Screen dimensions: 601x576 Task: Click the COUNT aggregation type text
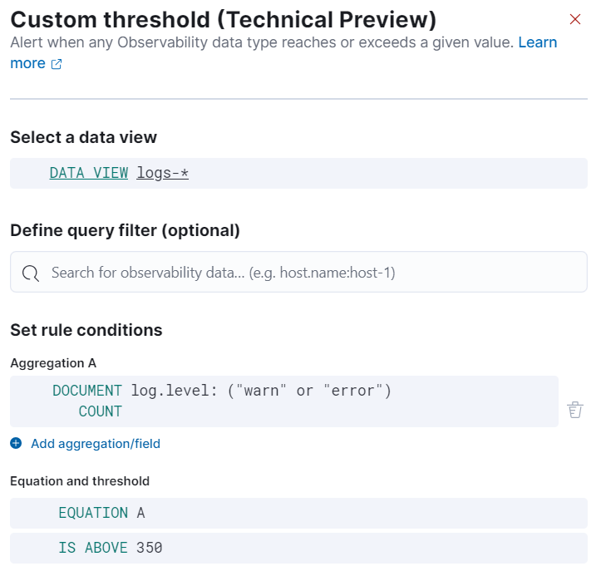100,411
